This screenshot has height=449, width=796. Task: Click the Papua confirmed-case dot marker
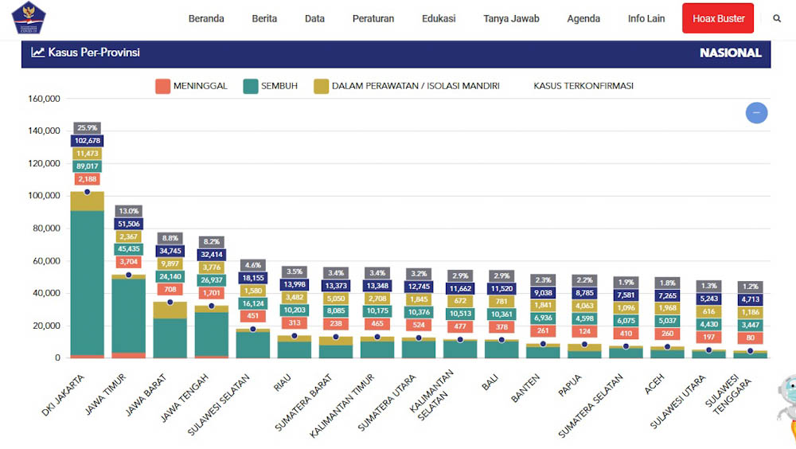coord(584,344)
